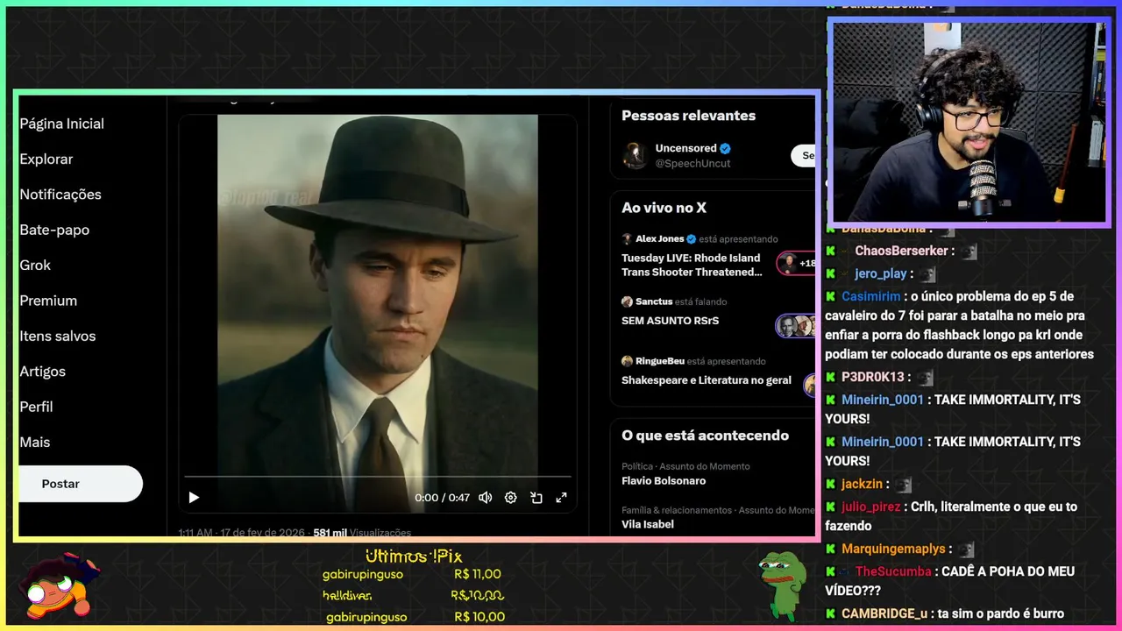
Task: Click the Uncensored profile avatar
Action: coord(635,155)
